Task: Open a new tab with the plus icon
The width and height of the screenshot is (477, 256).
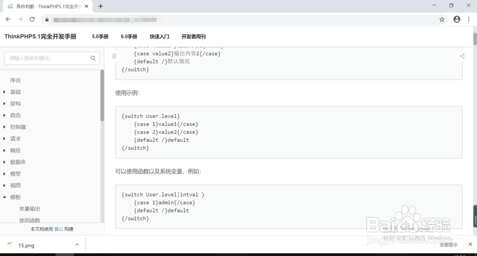Action: point(101,6)
